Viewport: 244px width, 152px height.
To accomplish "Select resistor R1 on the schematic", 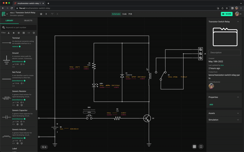I will click(94, 66).
